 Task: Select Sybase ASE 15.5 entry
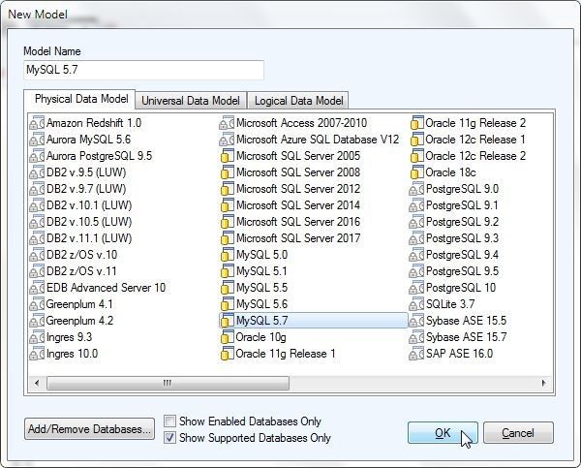point(458,321)
